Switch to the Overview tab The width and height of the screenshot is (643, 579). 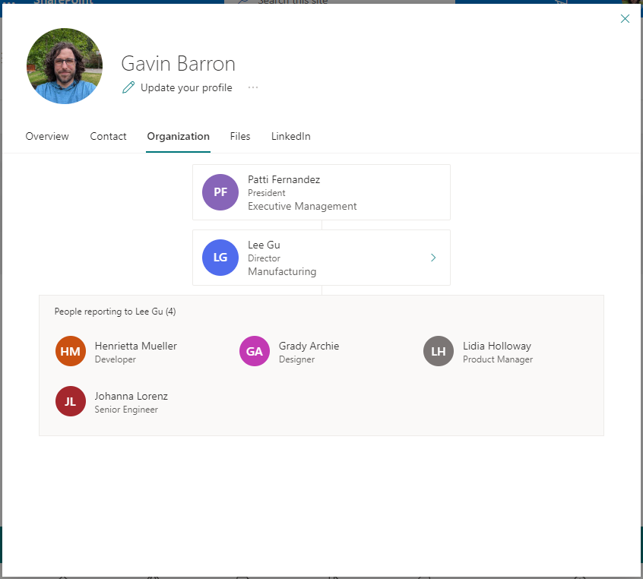[x=46, y=136]
